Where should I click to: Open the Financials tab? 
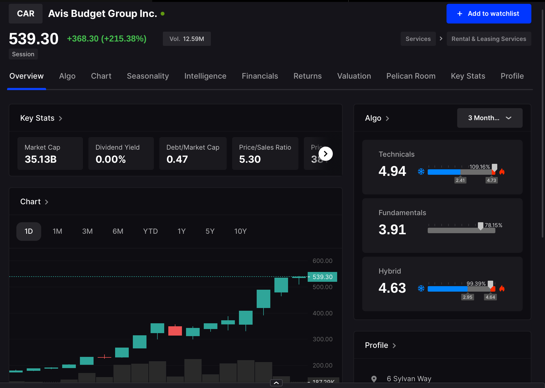260,76
